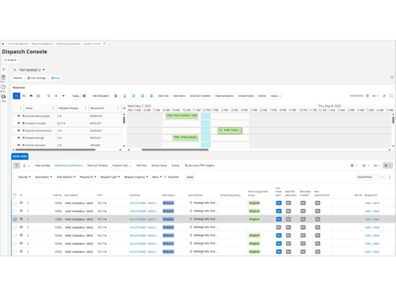Open the globe icon in left sidebar
This screenshot has height=297, width=396.
(x=3, y=97)
